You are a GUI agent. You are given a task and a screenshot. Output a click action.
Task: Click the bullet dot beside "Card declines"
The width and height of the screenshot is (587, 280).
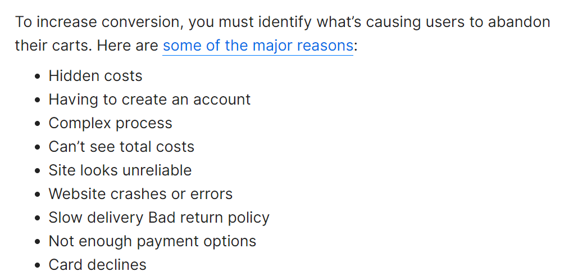[38, 266]
